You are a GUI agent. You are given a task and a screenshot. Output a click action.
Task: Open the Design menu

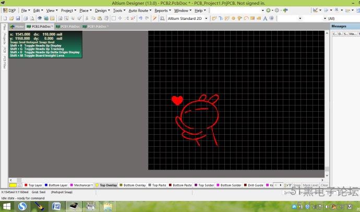102,10
